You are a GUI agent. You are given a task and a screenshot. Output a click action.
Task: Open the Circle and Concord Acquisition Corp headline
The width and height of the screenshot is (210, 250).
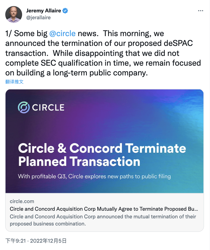(104, 209)
